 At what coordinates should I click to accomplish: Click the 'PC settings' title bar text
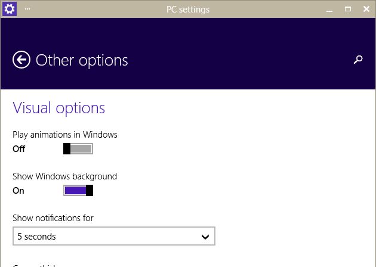pyautogui.click(x=188, y=10)
